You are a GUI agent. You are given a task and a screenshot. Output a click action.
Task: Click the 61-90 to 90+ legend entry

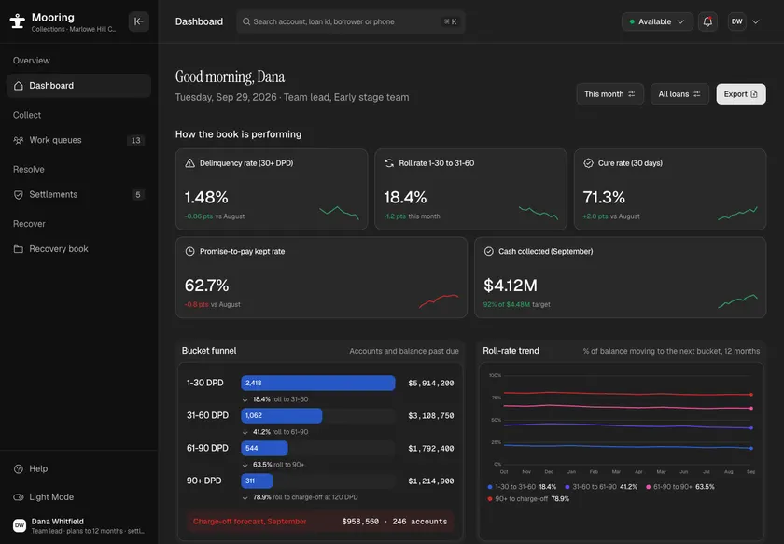pos(680,487)
